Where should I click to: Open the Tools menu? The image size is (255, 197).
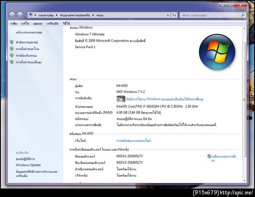coord(53,24)
